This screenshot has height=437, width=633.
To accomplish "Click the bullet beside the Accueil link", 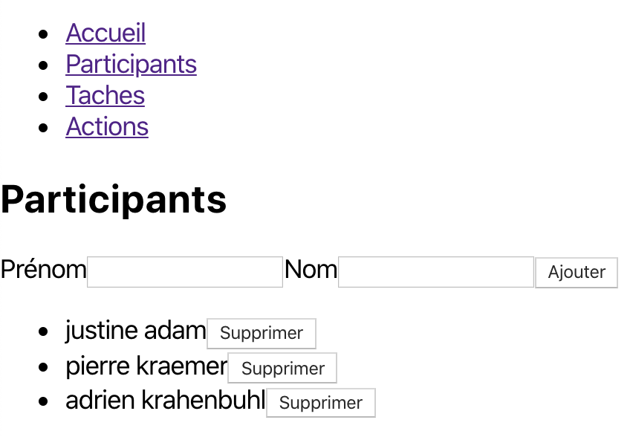I will click(x=46, y=34).
